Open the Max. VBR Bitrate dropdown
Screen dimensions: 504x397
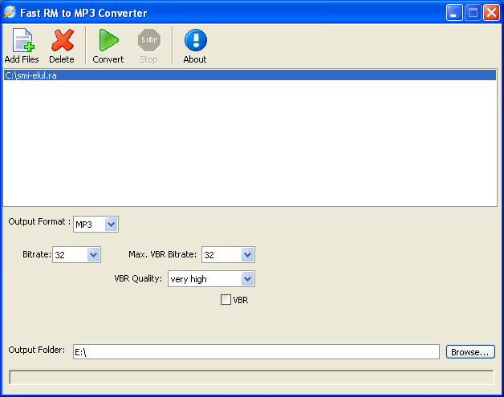[247, 255]
